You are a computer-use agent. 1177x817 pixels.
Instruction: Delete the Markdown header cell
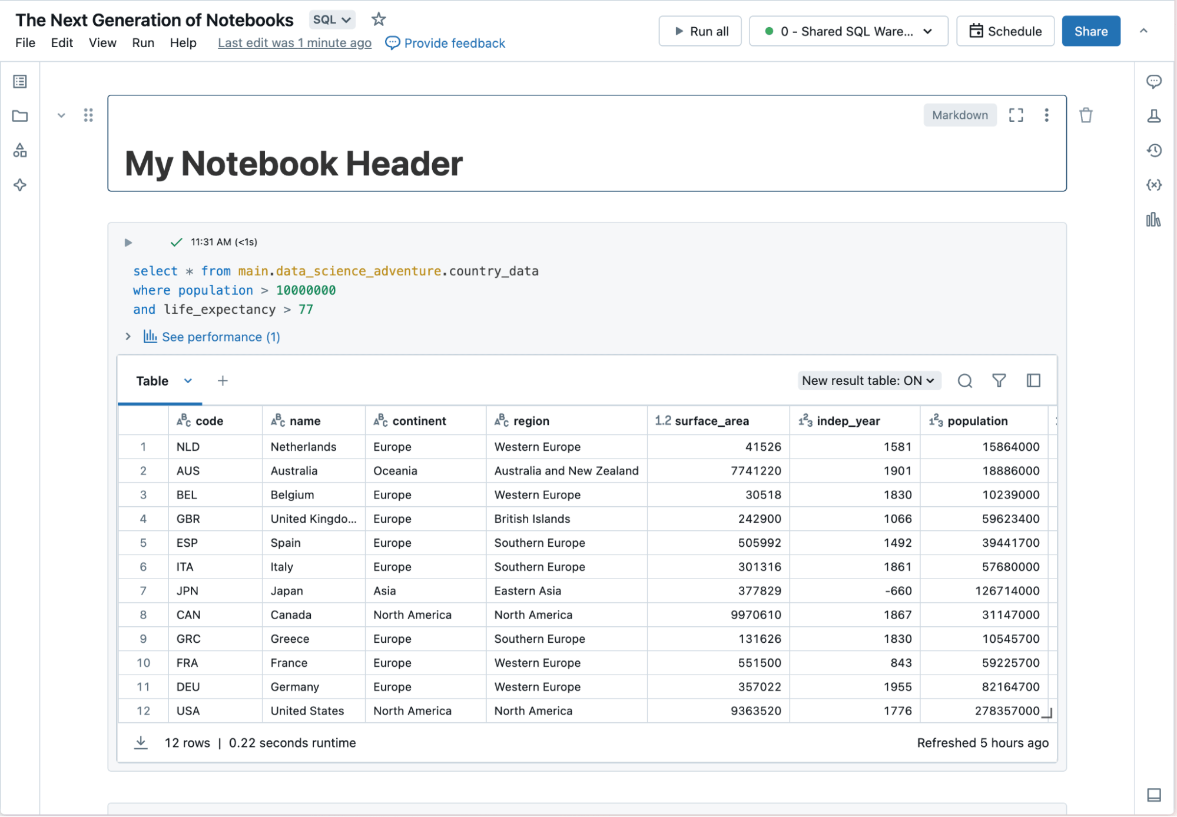click(x=1086, y=115)
